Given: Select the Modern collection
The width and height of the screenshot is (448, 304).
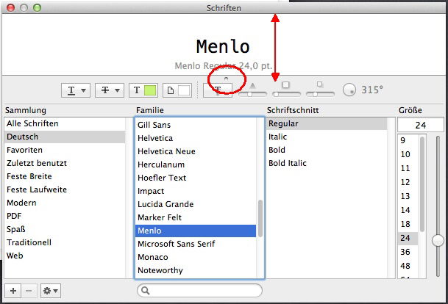Looking at the screenshot, I should click(x=65, y=203).
